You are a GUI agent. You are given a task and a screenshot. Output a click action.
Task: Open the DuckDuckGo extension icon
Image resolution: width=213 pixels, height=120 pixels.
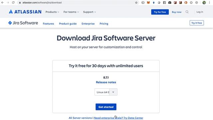[x=186, y=3]
